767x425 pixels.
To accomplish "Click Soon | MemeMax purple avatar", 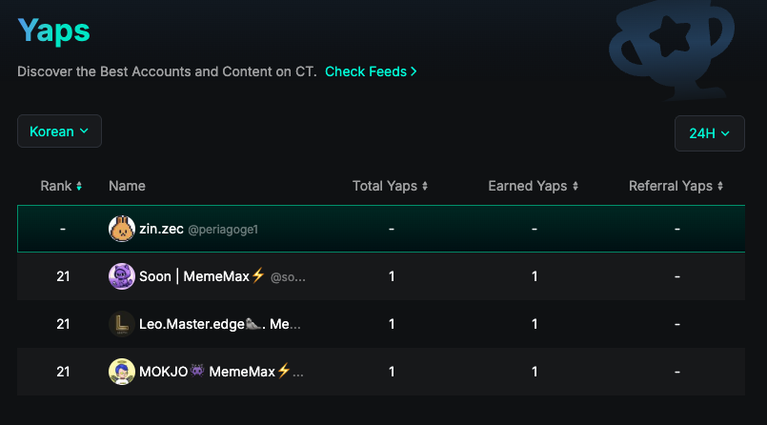I will [122, 276].
